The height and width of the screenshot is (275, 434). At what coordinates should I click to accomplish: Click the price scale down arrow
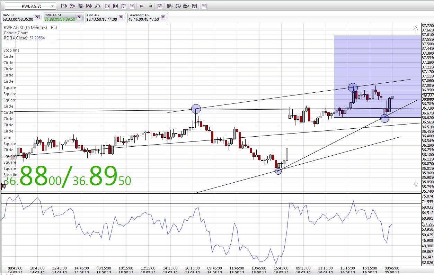(416, 183)
